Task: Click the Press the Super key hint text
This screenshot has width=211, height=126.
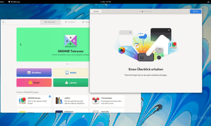Action: (146, 75)
